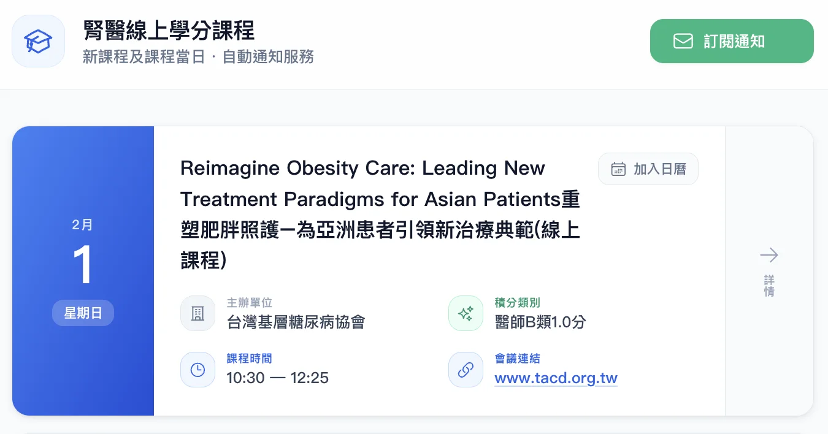Click the graduation cap logo icon
Image resolution: width=828 pixels, height=434 pixels.
pos(38,40)
